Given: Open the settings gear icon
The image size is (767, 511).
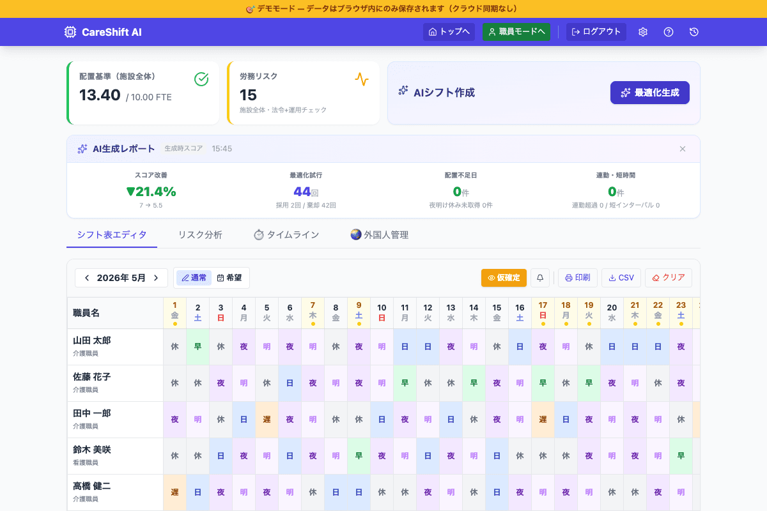Looking at the screenshot, I should [x=643, y=32].
